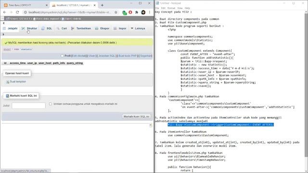Open Notepad Edit menu

click(x=163, y=8)
